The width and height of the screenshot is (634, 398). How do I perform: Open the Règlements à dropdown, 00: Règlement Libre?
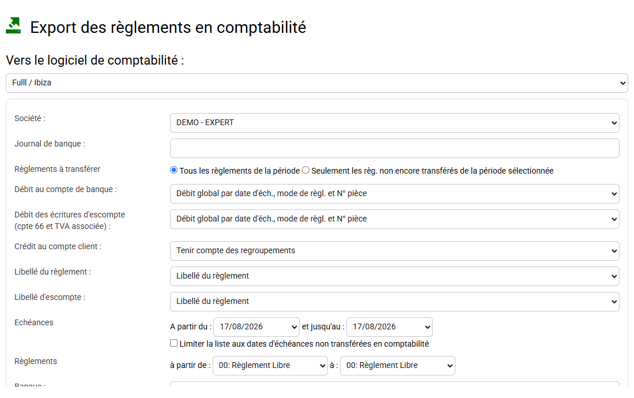click(398, 366)
